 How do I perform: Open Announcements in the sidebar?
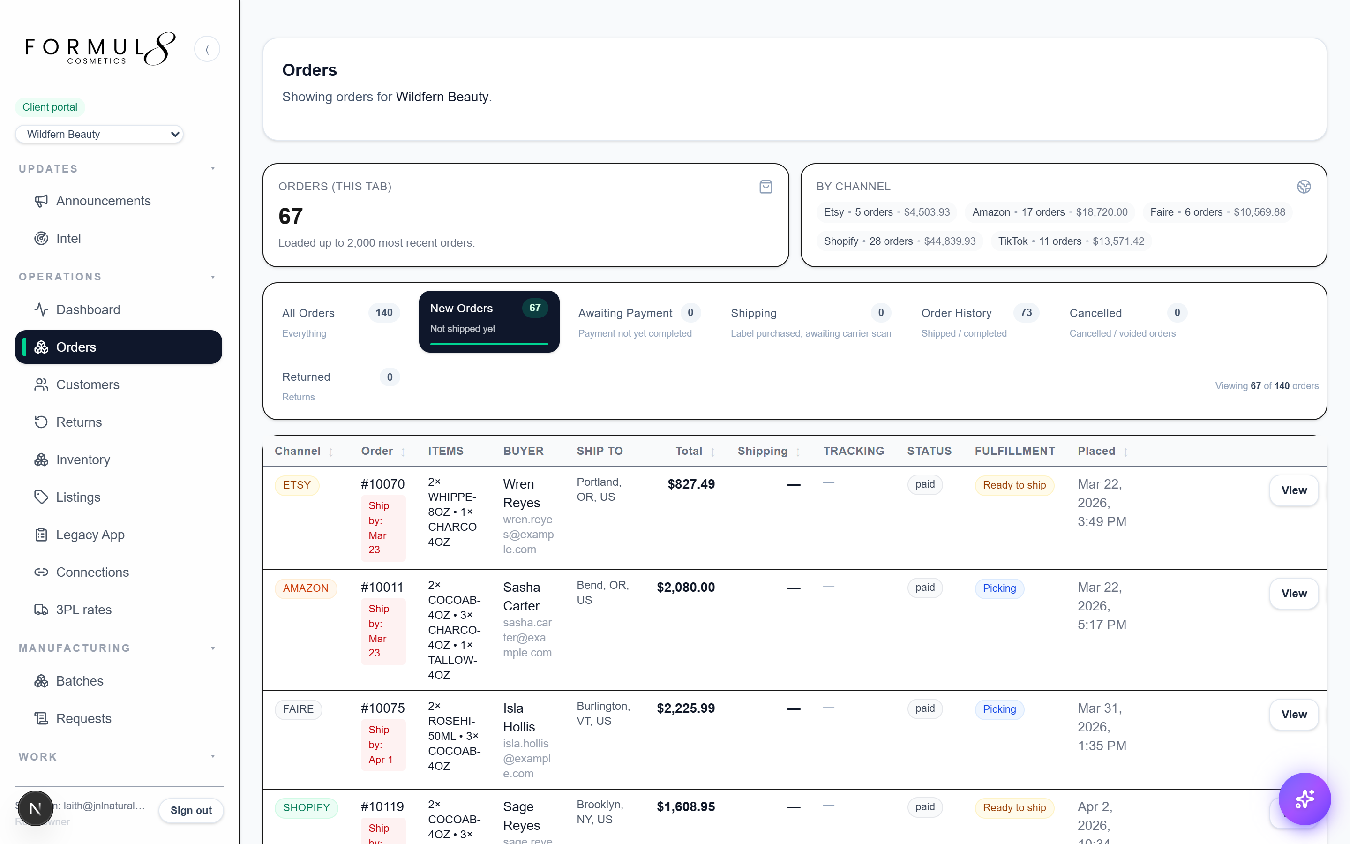118,201
